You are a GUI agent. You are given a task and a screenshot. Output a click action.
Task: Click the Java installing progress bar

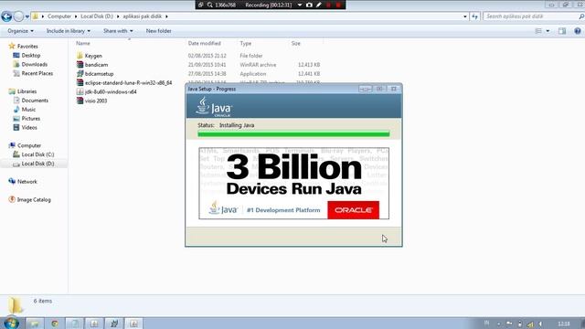(x=293, y=134)
